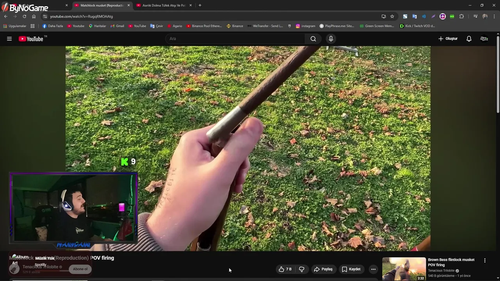The height and width of the screenshot is (281, 500).
Task: Open more actions ellipsis under video
Action: point(373,269)
